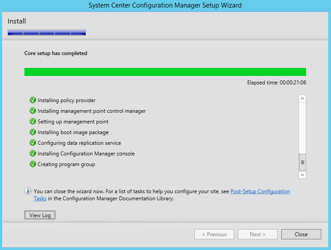
Task: Click the checkmark by Installing Configuration Manager console
Action: (x=33, y=153)
